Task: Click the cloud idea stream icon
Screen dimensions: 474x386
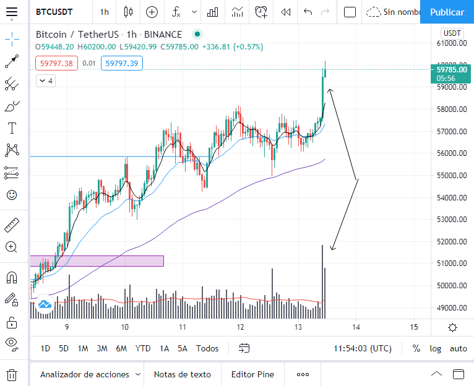Action: pos(45,304)
